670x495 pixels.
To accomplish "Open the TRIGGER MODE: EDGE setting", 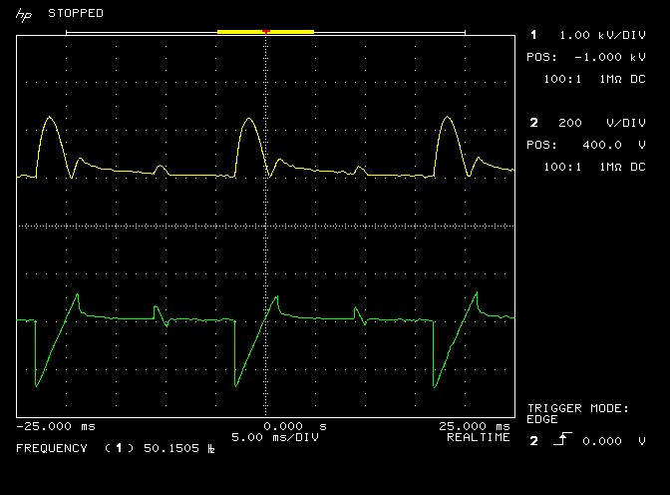I will pos(577,414).
